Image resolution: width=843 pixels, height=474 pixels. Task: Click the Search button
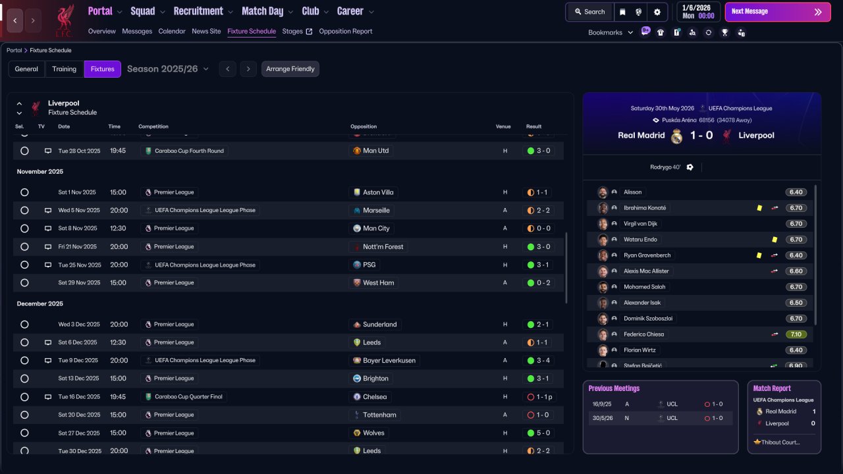[x=589, y=12]
